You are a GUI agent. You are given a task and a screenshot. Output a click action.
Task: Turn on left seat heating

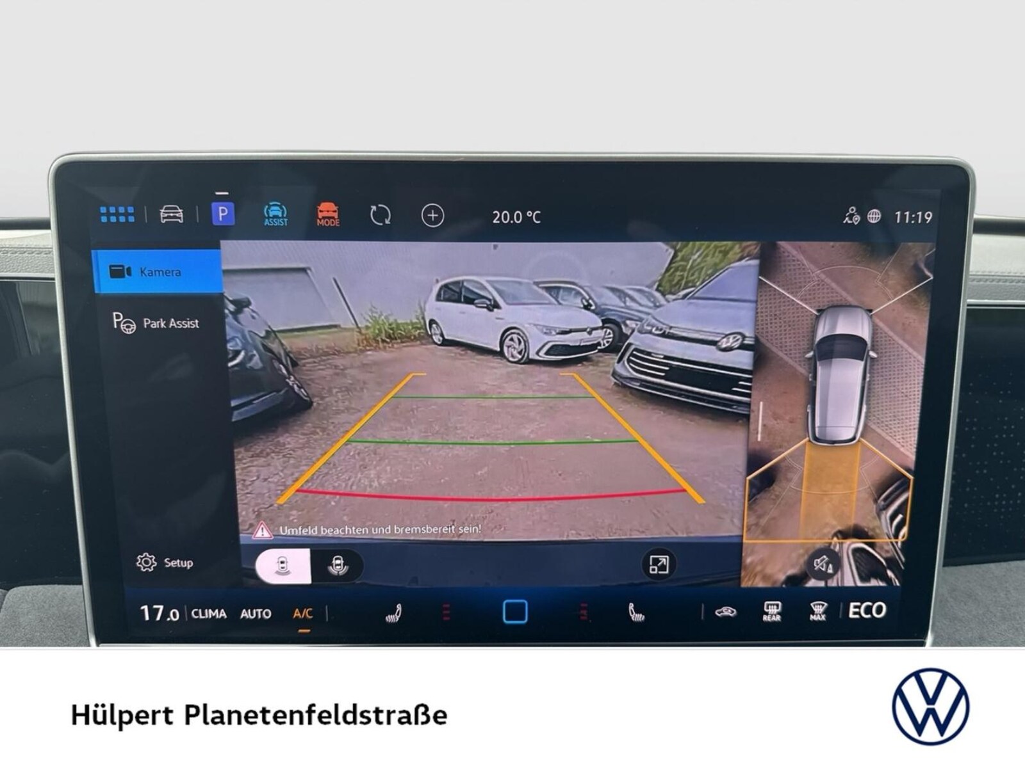click(x=393, y=613)
